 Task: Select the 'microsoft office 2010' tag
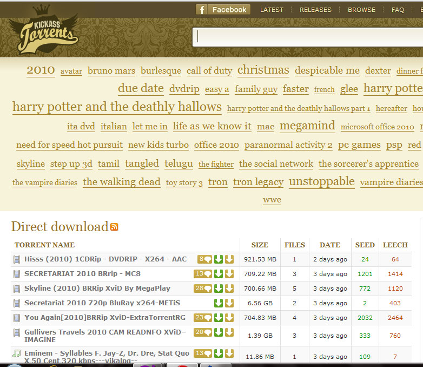(377, 127)
